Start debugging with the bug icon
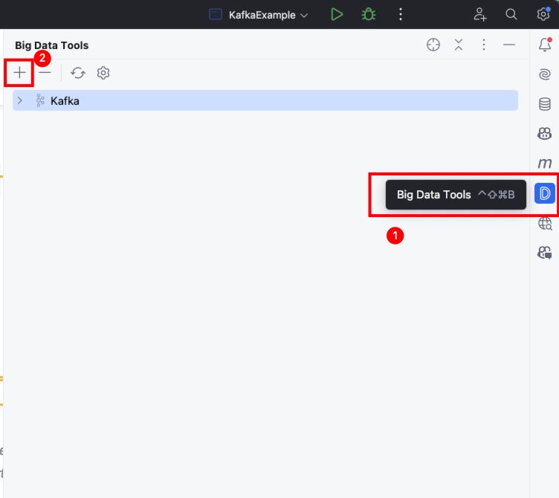559x498 pixels. [x=368, y=15]
